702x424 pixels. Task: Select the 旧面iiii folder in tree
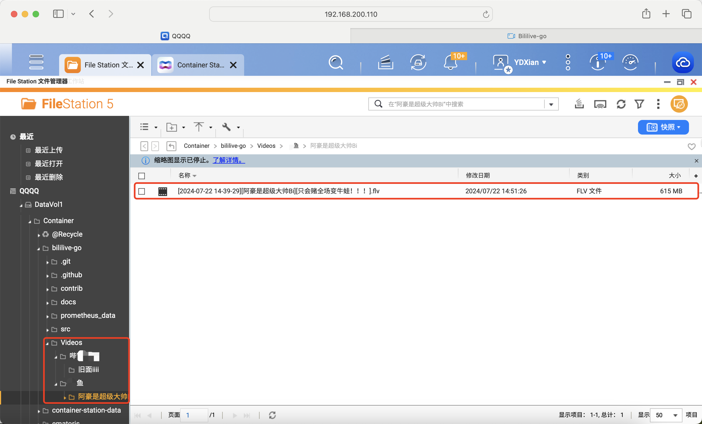[x=88, y=369]
